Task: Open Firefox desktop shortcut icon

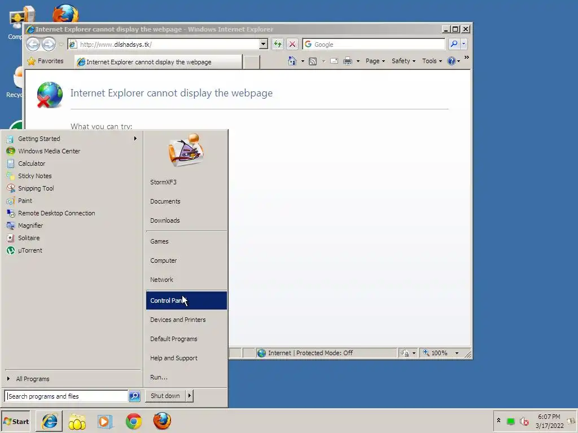Action: point(65,14)
